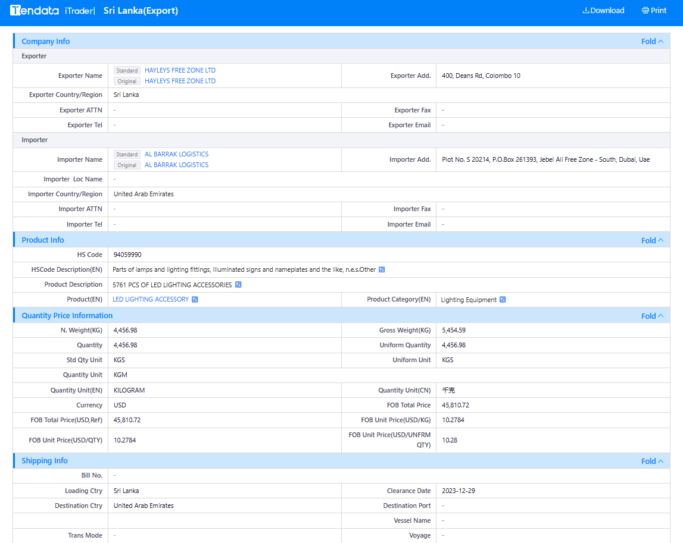Click the FOB Total Price value 45,810.72

[455, 405]
